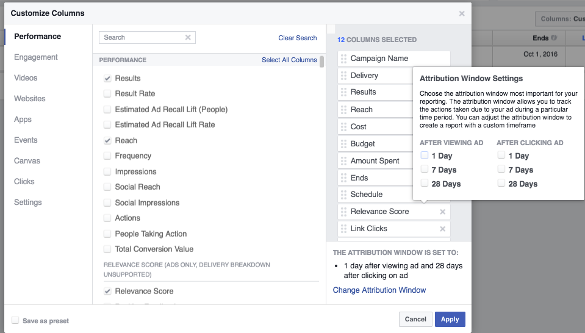Click into the column Search field
This screenshot has width=585, height=333.
(x=143, y=38)
